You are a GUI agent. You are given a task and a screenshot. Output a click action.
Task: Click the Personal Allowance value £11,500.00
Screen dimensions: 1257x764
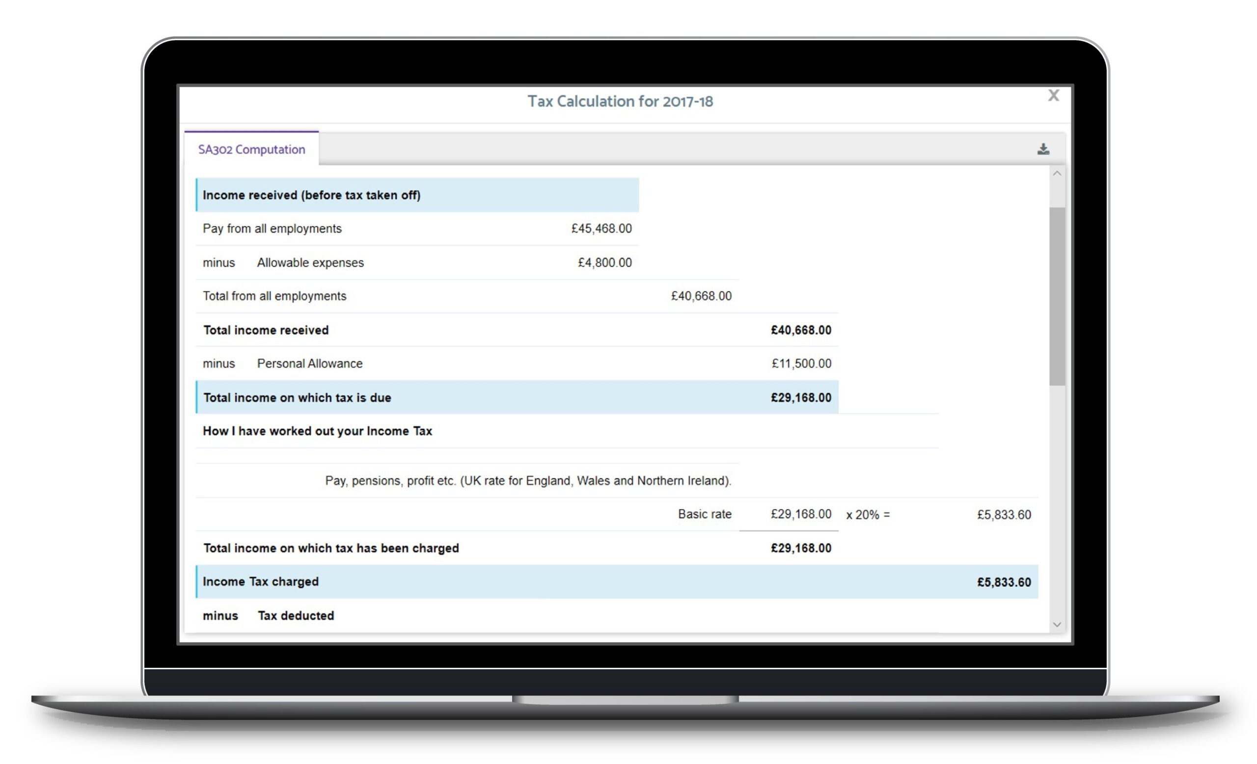pos(801,364)
